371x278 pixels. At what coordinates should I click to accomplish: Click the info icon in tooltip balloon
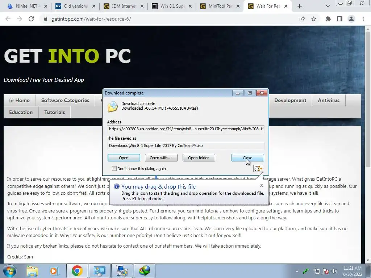(117, 186)
